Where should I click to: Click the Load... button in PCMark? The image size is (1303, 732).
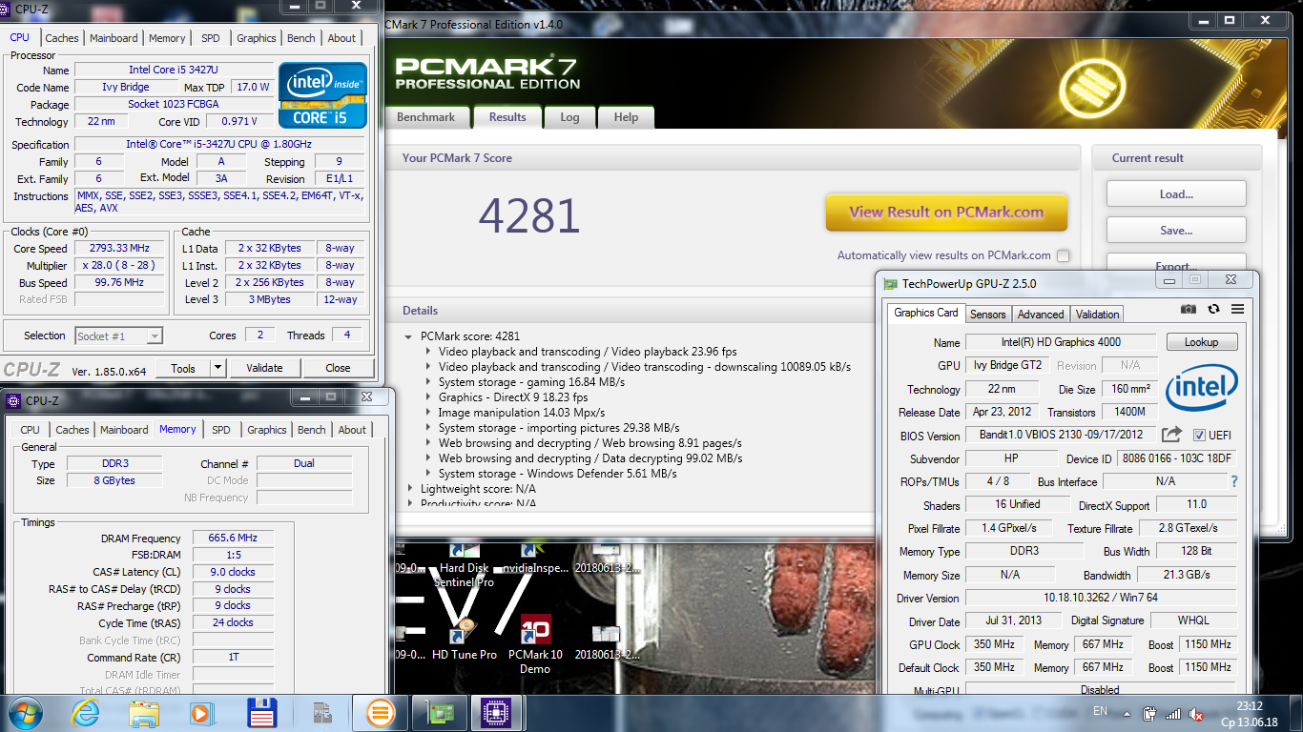(1176, 194)
